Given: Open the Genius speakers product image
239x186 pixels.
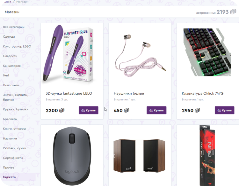Looking at the screenshot, I should (x=139, y=156).
